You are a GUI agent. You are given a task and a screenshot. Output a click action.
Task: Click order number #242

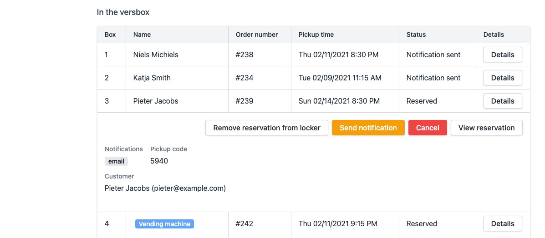coord(244,223)
